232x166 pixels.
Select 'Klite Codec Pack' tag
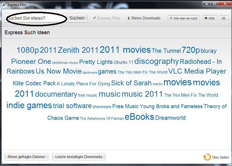34,83
